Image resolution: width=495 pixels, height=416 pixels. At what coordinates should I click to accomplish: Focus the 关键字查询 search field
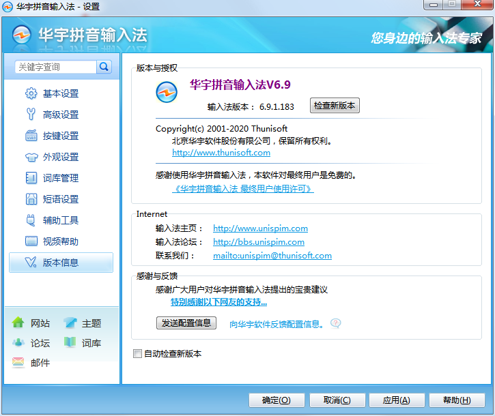56,67
